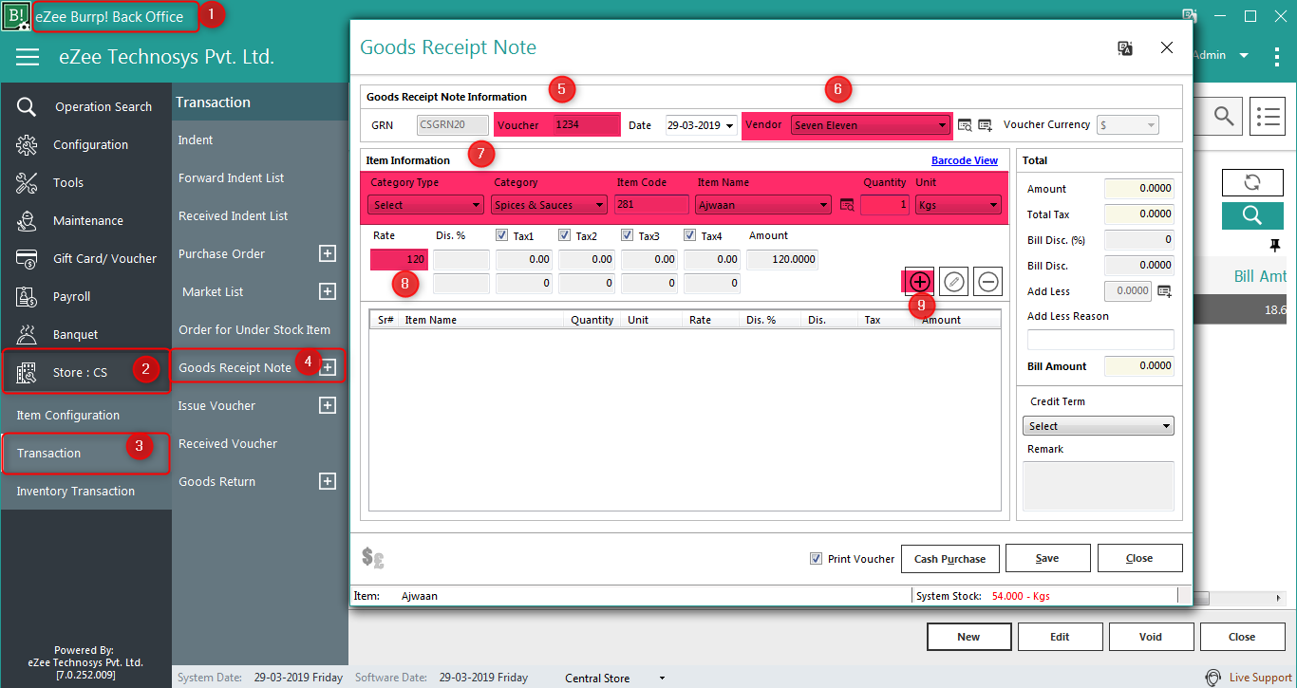The image size is (1297, 688).
Task: Open the Category dropdown showing Spices & Sauces
Action: (x=549, y=204)
